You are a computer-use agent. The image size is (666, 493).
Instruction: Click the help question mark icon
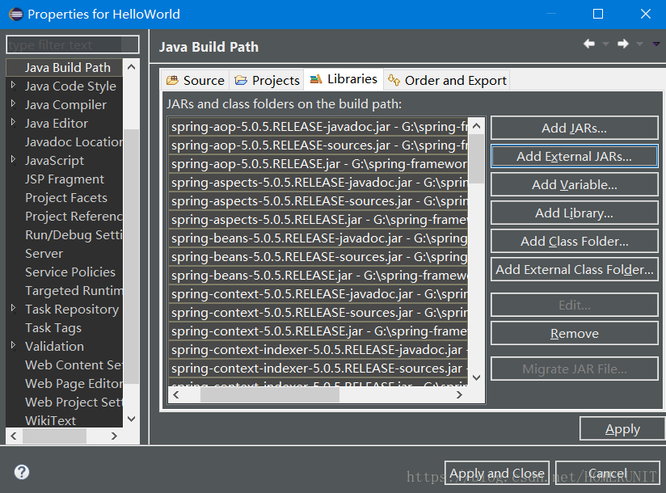tap(22, 472)
